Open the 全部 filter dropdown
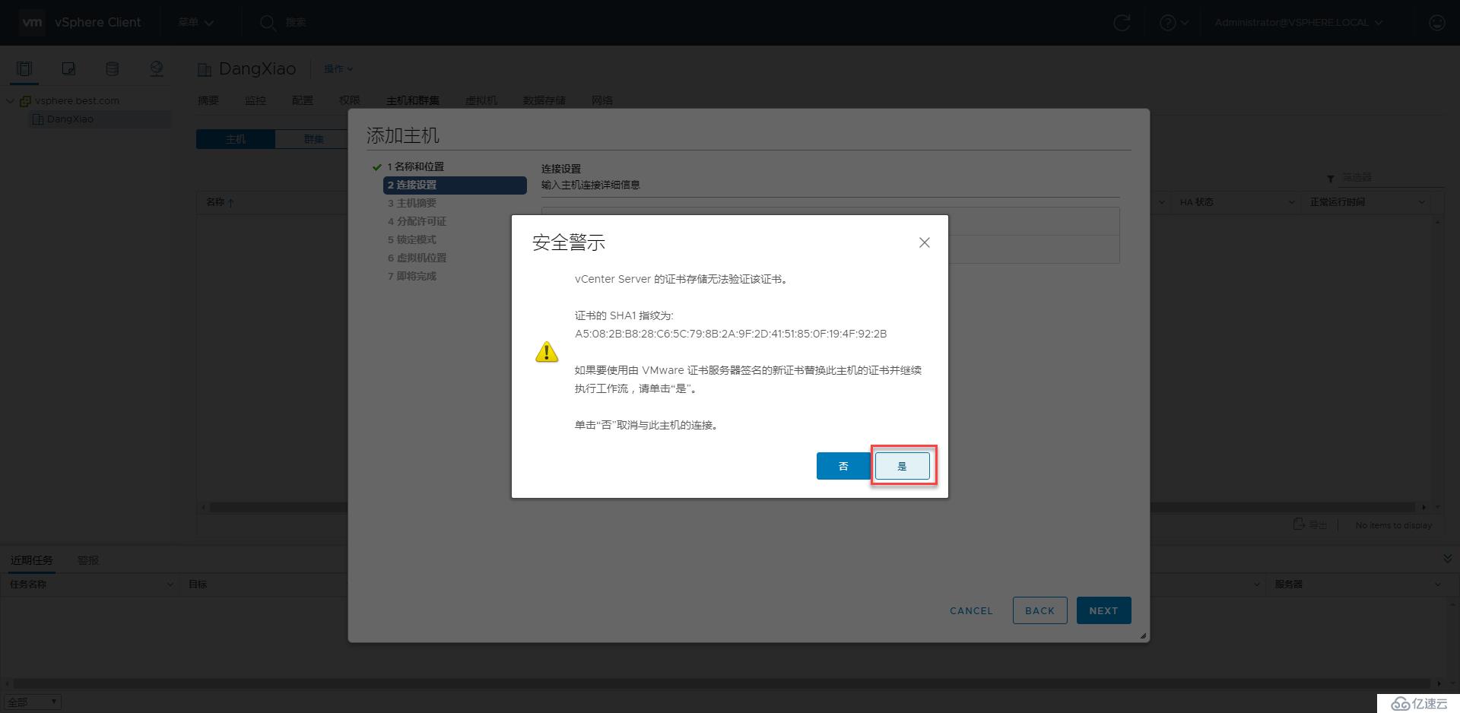This screenshot has height=713, width=1460. [33, 702]
